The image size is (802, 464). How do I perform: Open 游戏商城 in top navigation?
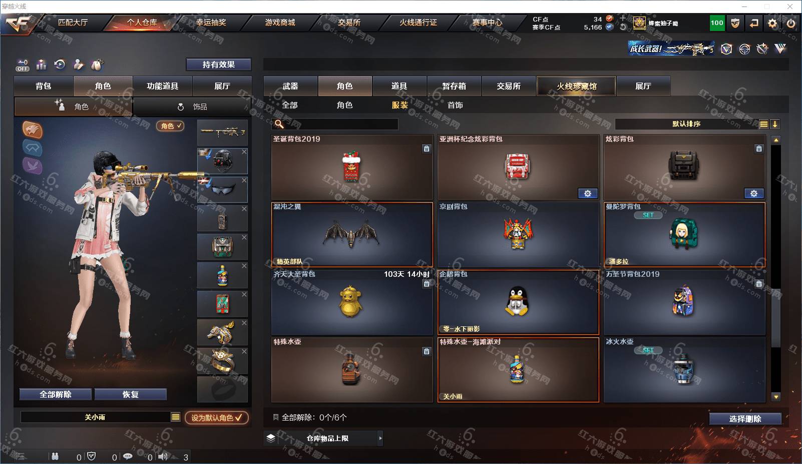[280, 23]
